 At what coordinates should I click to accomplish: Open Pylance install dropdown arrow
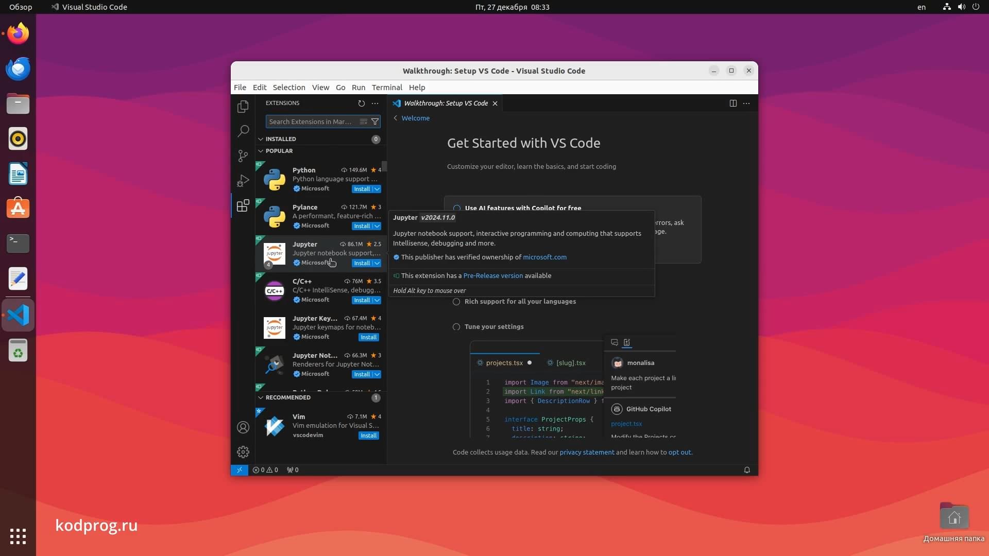377,227
